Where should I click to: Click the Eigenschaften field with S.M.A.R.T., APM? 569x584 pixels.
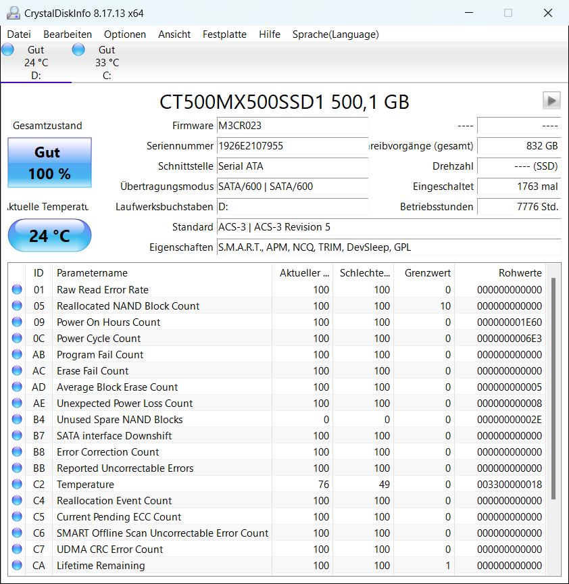389,247
